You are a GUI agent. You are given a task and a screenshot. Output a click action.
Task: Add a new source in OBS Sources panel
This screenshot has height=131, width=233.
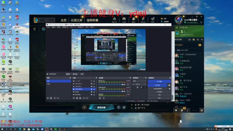74,98
